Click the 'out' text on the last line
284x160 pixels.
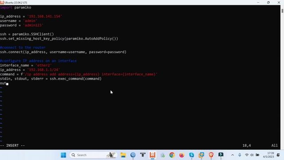[x=3, y=83]
